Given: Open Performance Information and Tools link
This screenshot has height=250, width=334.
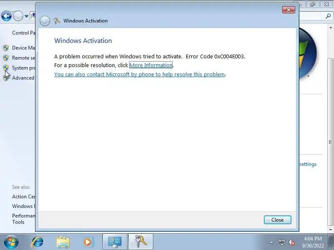Looking at the screenshot, I should [x=23, y=219].
